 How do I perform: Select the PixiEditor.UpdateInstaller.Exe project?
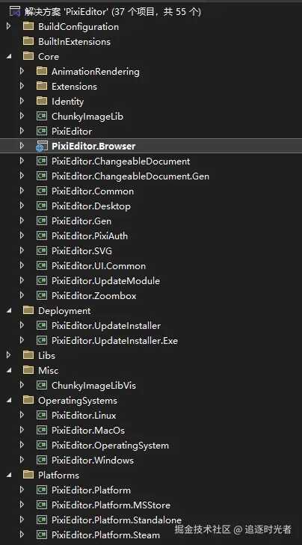point(114,341)
